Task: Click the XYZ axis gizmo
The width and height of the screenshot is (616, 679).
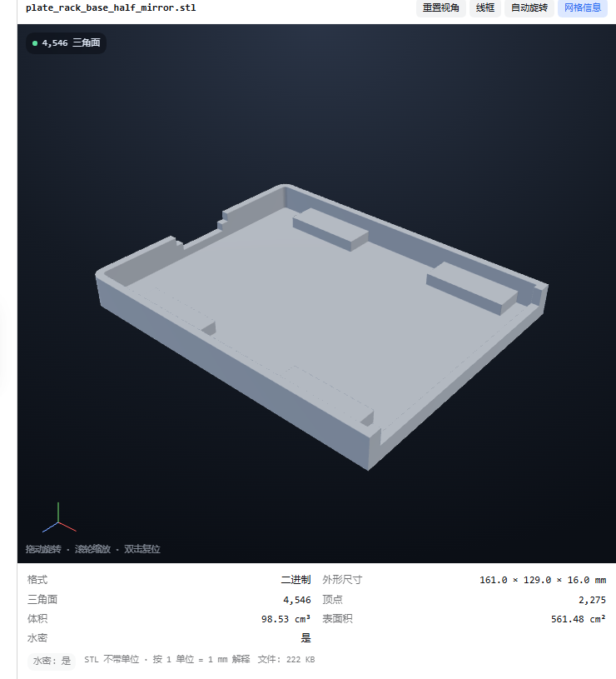Action: click(59, 518)
